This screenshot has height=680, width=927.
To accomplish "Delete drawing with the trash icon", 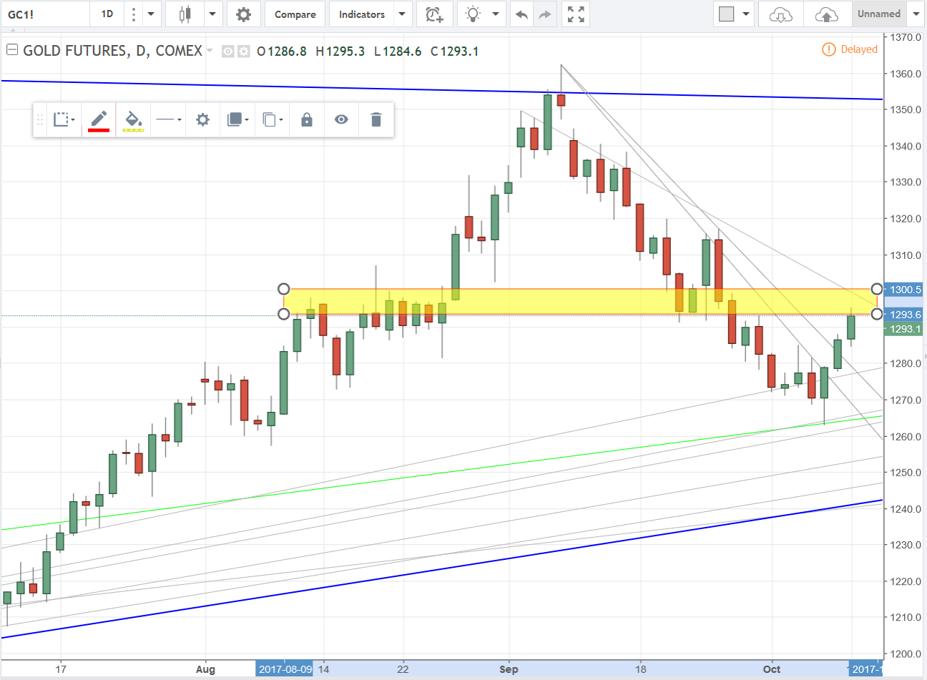I will pyautogui.click(x=376, y=120).
